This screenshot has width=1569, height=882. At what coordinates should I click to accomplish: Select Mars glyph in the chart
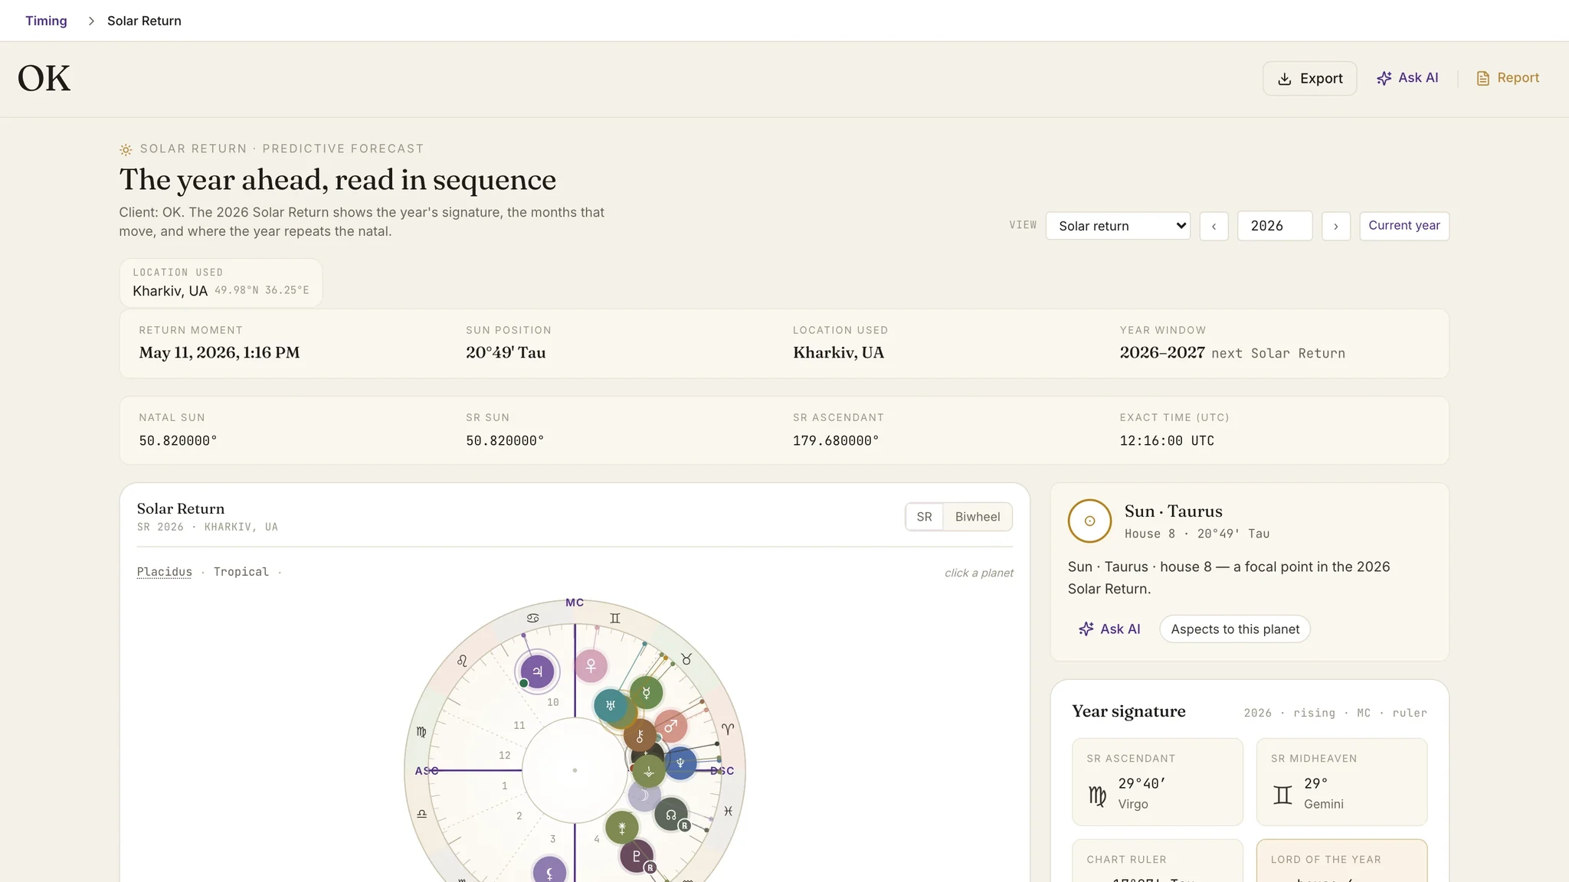671,726
